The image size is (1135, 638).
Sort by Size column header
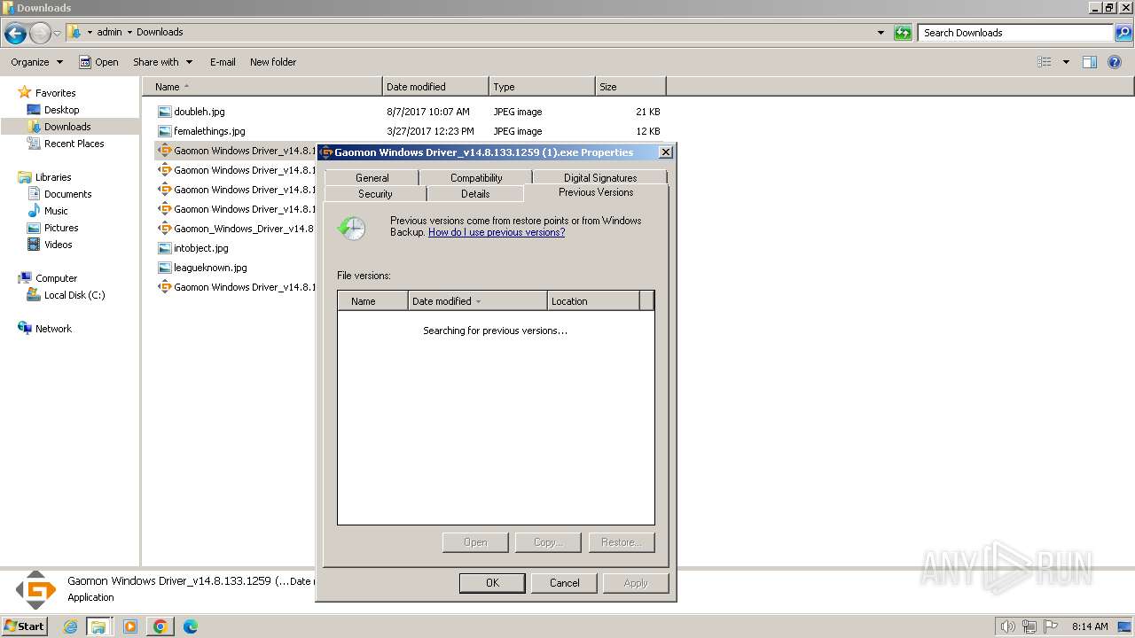tap(630, 87)
